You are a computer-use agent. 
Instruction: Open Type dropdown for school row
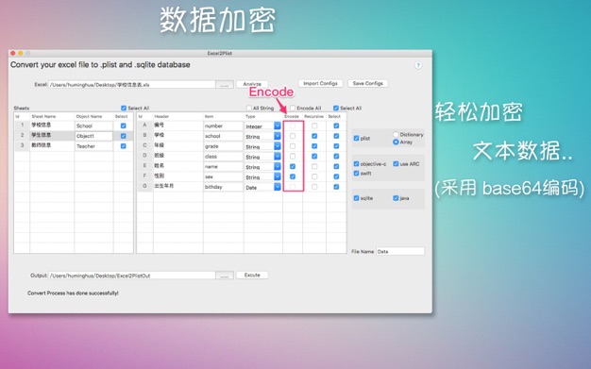pyautogui.click(x=278, y=137)
